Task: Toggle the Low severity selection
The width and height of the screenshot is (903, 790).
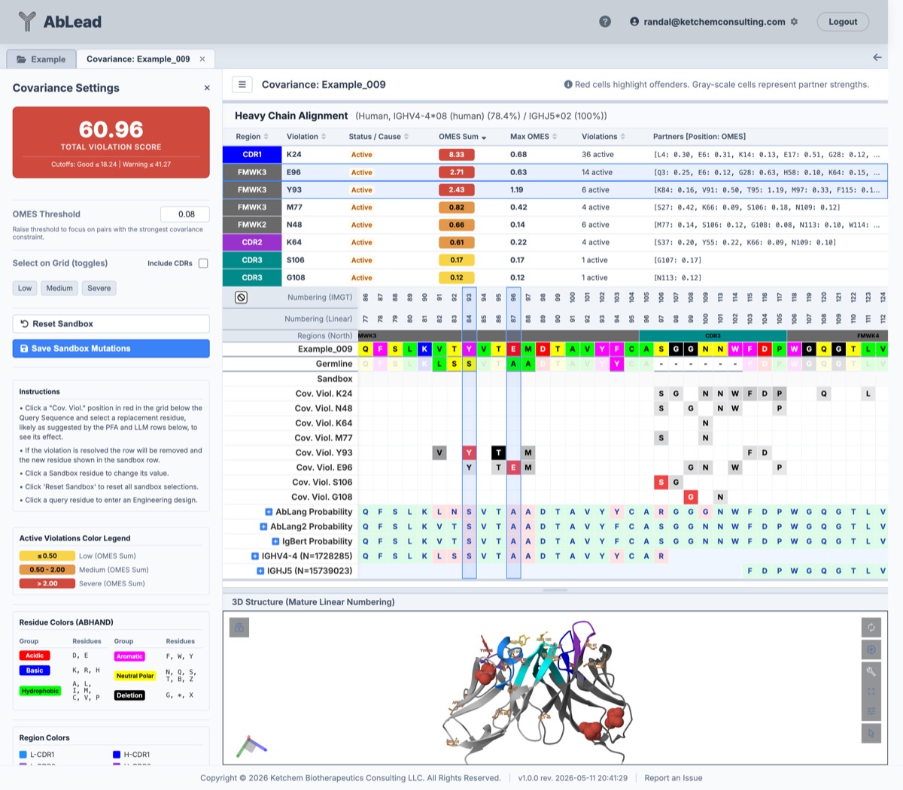Action: click(x=25, y=288)
